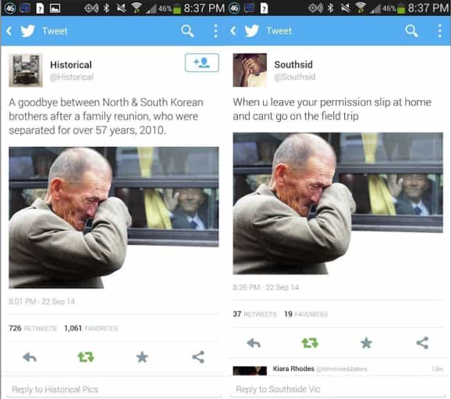This screenshot has height=399, width=451.
Task: Focus the 'Reply to Southside Vic' field
Action: [x=339, y=389]
